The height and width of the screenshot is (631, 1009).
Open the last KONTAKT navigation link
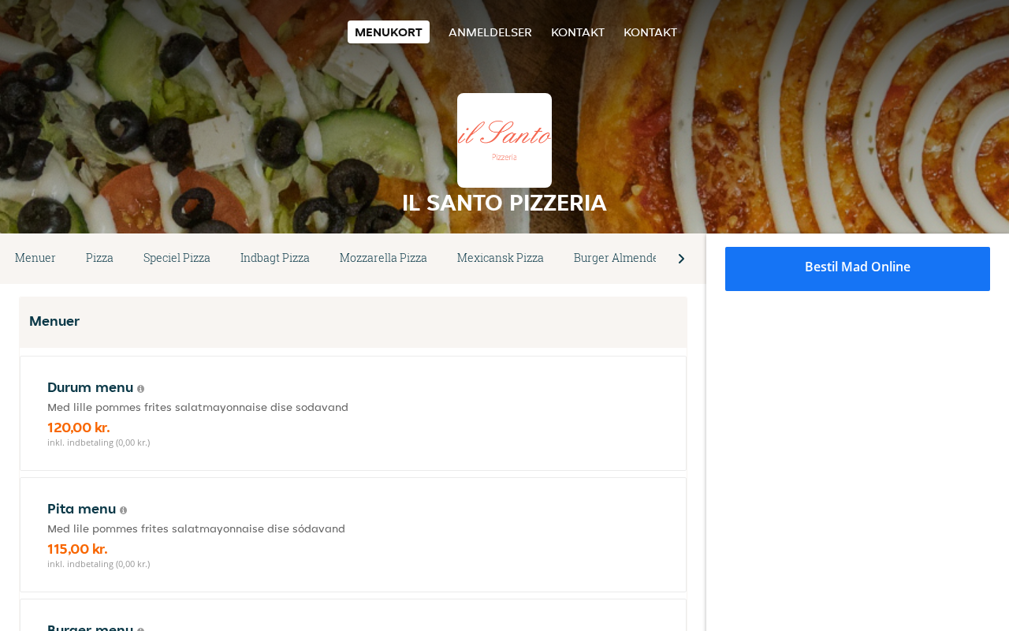(x=650, y=32)
